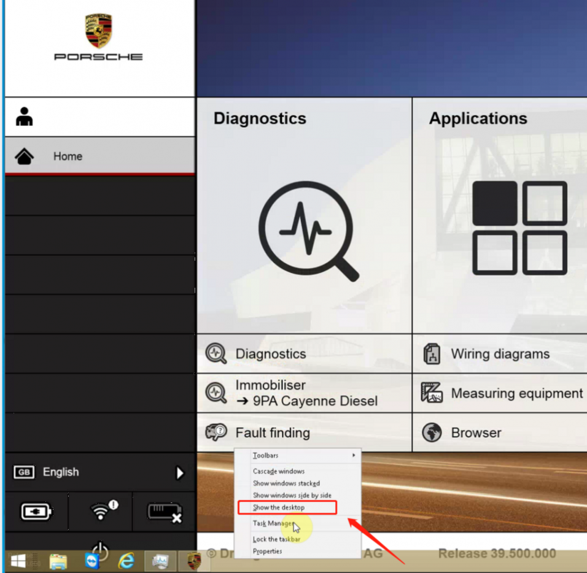Select Show the desktop menu entry
The image size is (587, 573).
pos(279,507)
